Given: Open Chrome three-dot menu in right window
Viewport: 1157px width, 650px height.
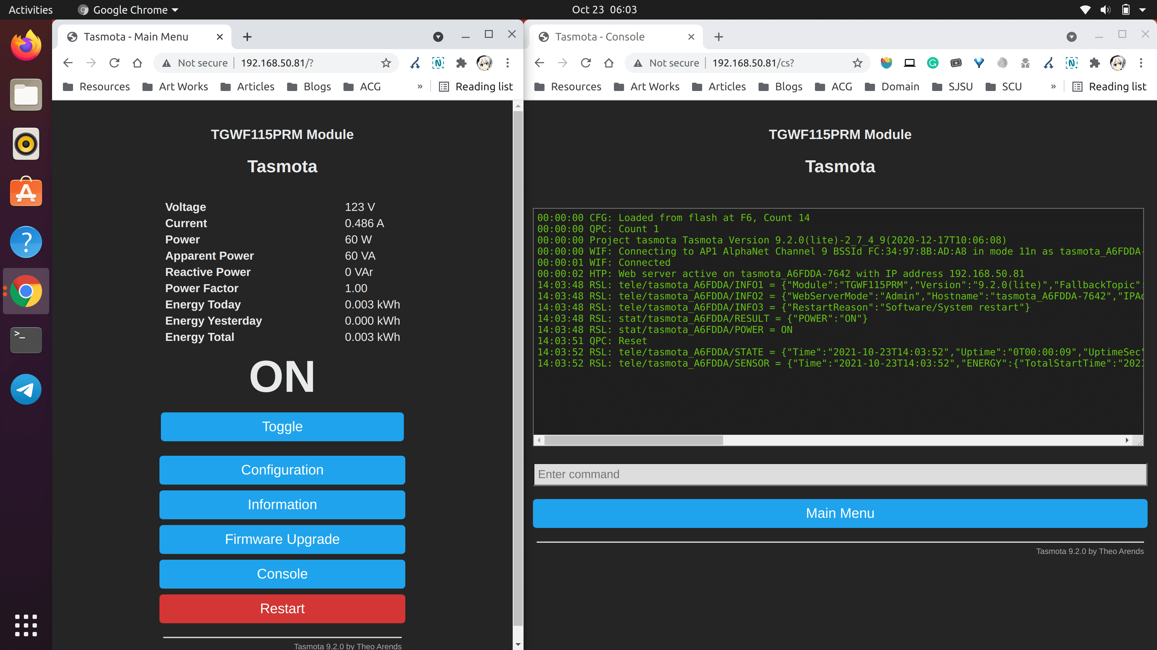Looking at the screenshot, I should click(x=1141, y=63).
